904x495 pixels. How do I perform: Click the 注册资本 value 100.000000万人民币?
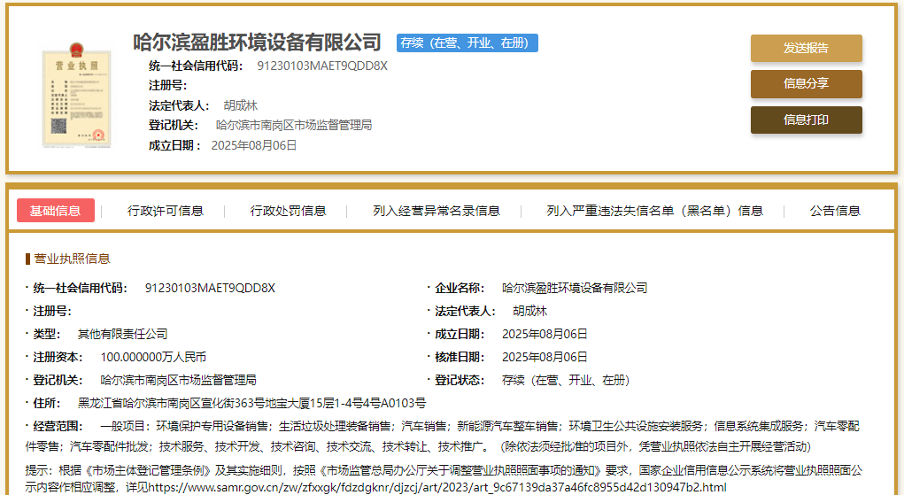153,357
